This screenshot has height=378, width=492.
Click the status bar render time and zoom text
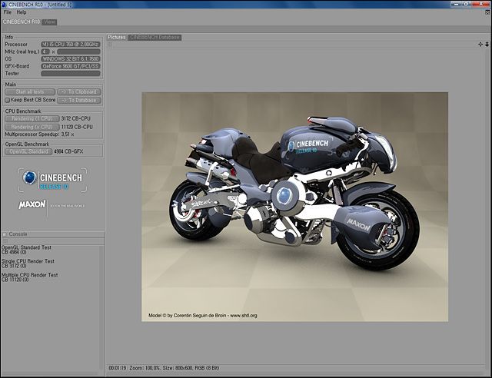point(164,368)
